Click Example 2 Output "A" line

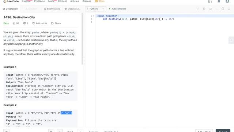click(x=14, y=117)
